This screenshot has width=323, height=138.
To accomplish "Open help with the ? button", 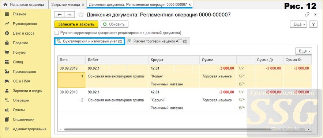I will 313,24.
